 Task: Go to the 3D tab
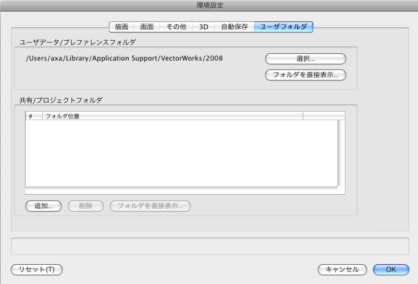[x=204, y=27]
